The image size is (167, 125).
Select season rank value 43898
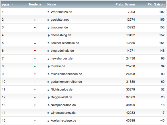pyautogui.click(x=131, y=120)
